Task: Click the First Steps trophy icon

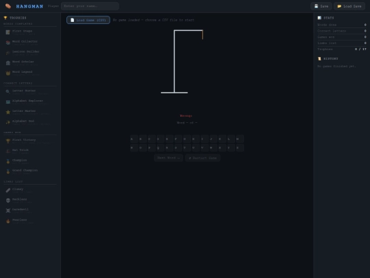Action: [x=8, y=32]
